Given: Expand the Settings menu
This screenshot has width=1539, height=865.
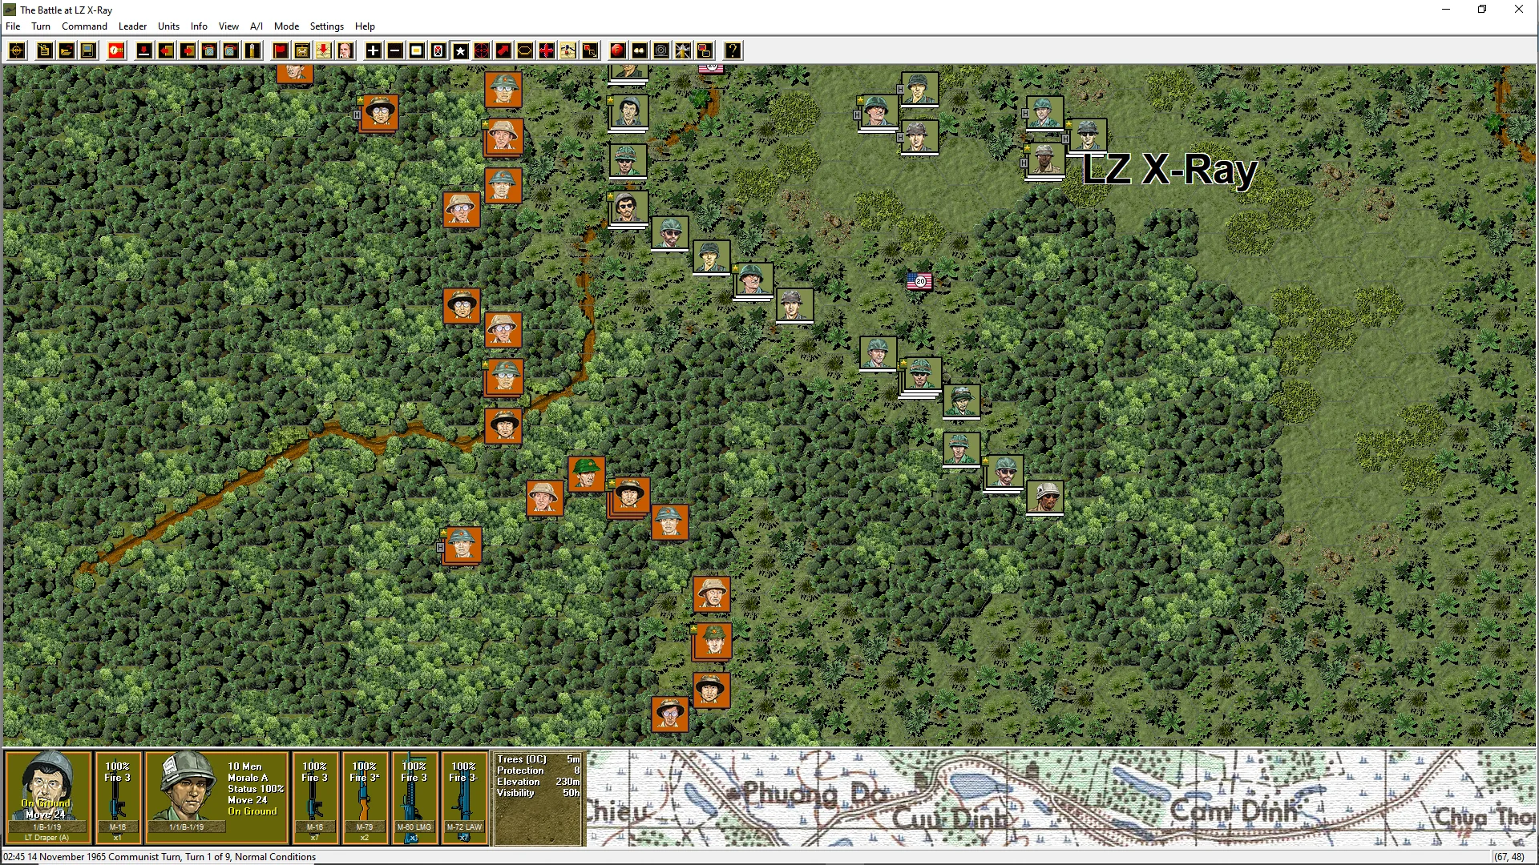Looking at the screenshot, I should pyautogui.click(x=326, y=26).
